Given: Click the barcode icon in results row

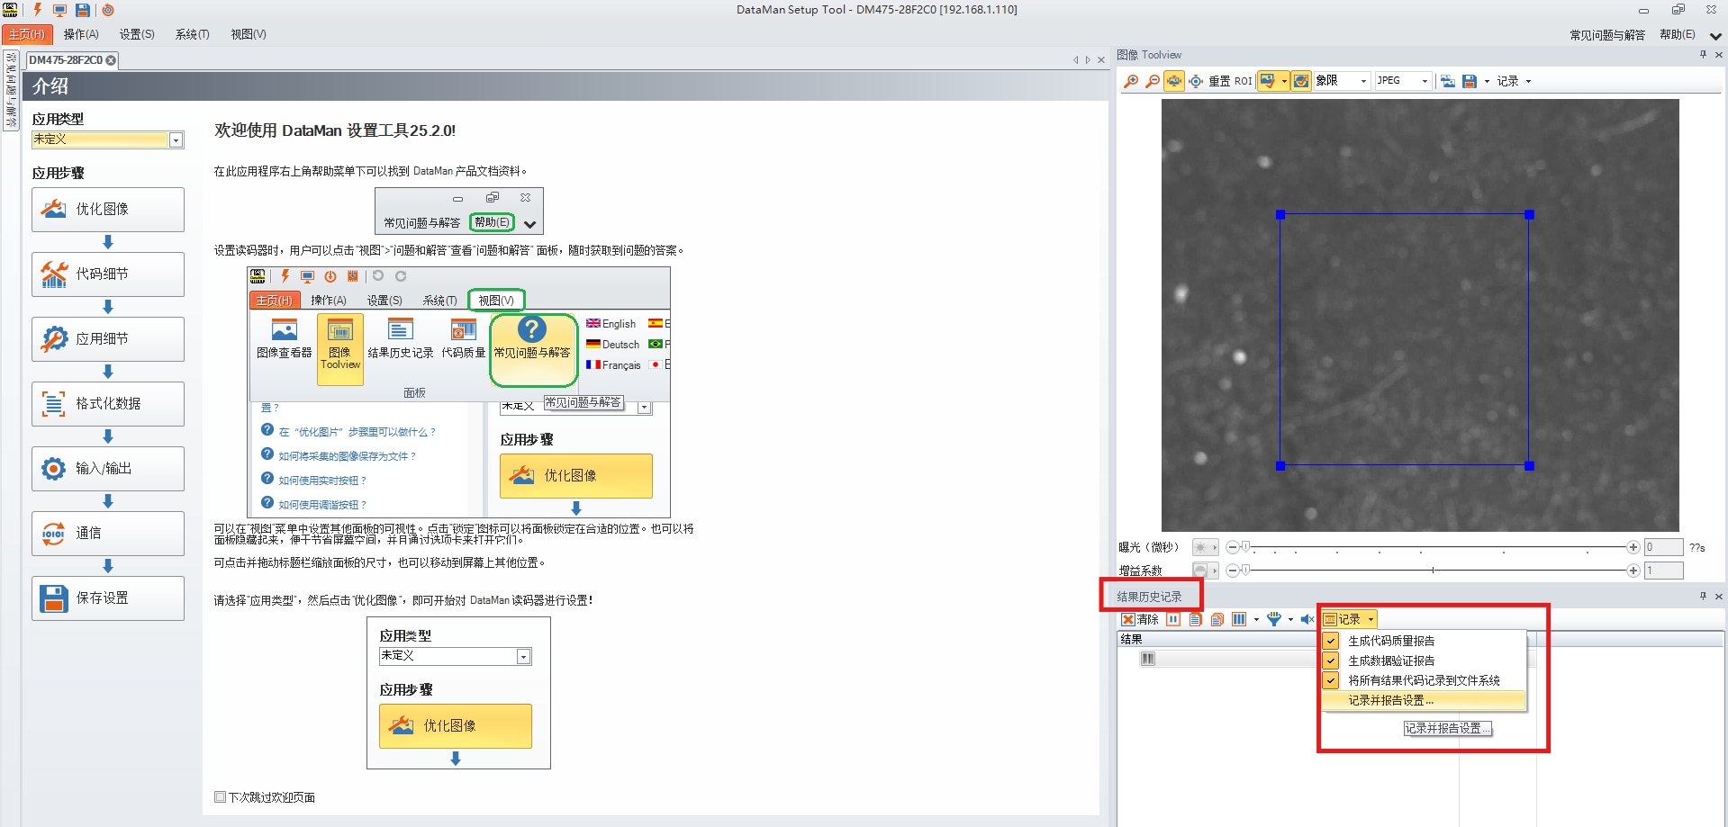Looking at the screenshot, I should [1148, 659].
